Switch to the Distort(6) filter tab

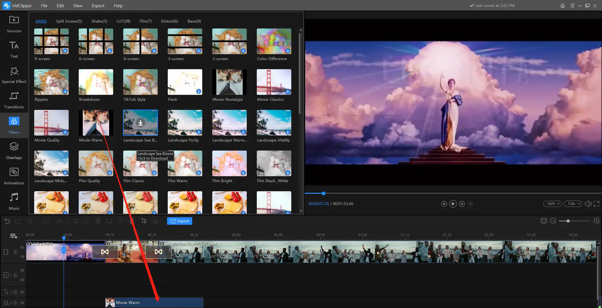(170, 21)
